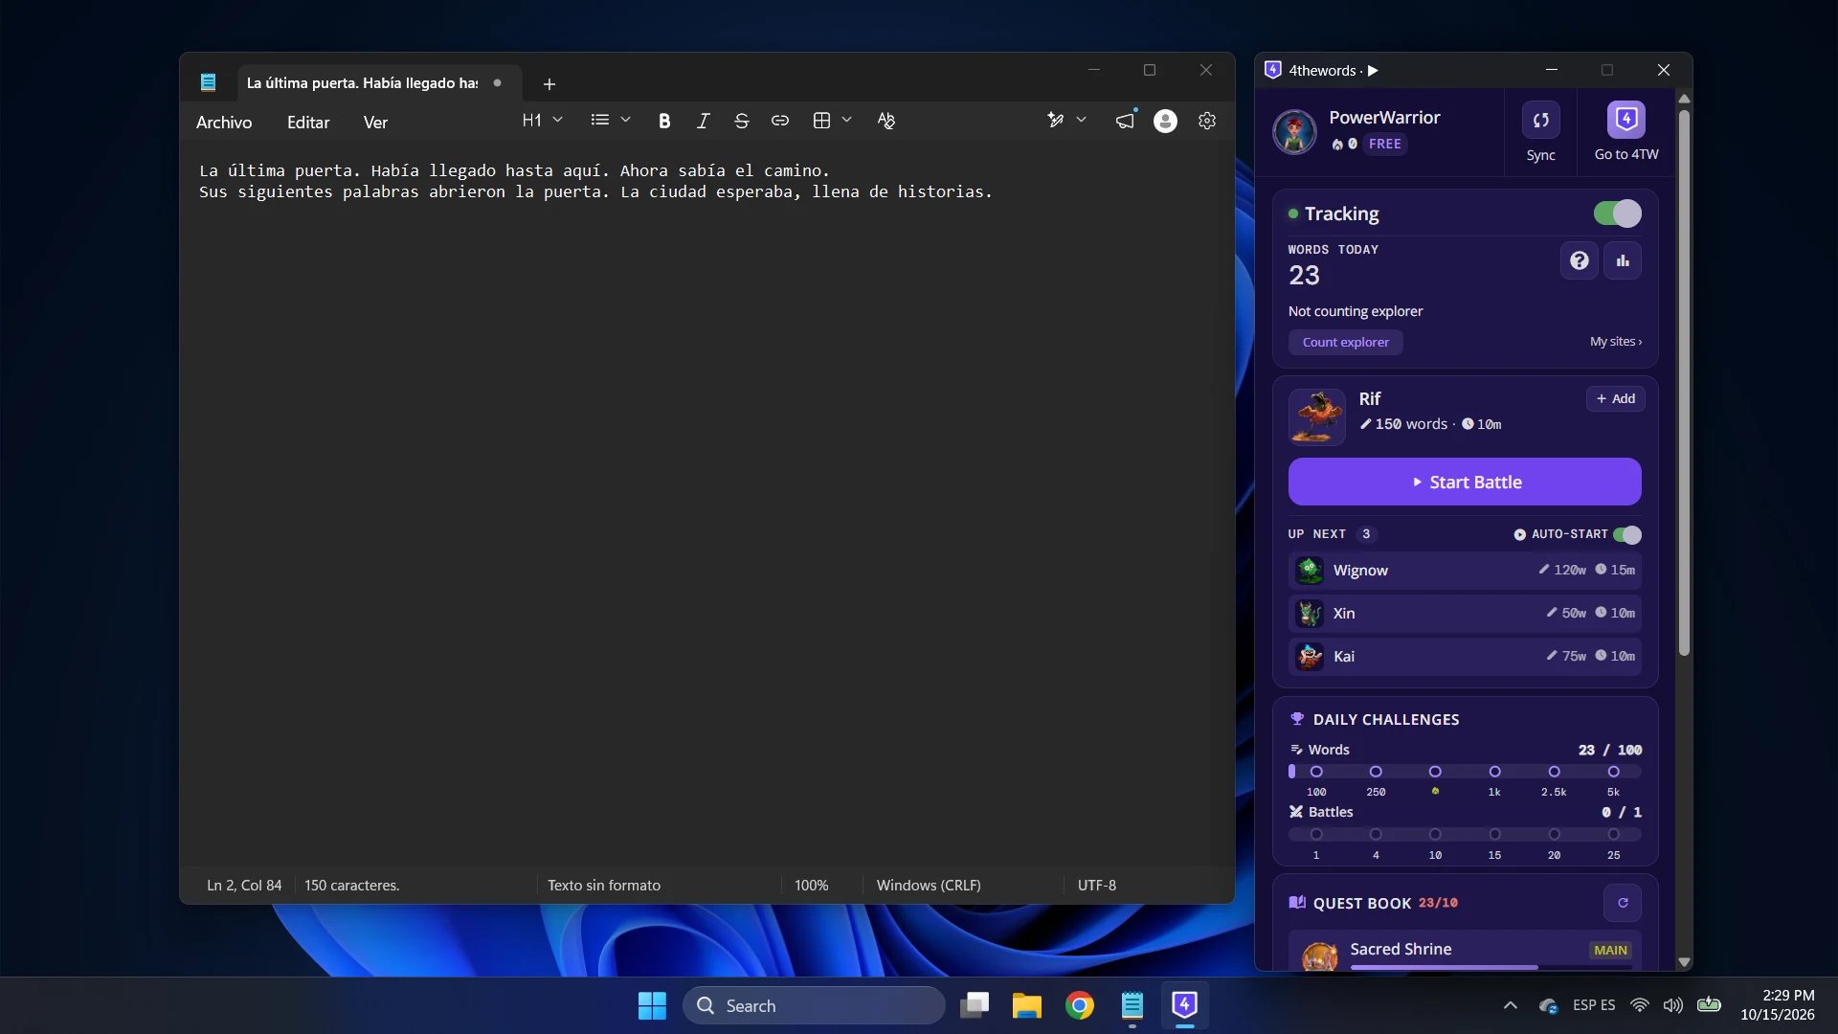
Task: Open the AI rewrite dropdown arrow
Action: (x=1081, y=121)
